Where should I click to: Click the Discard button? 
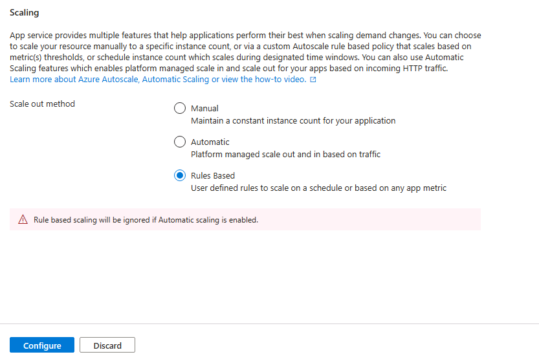(107, 345)
